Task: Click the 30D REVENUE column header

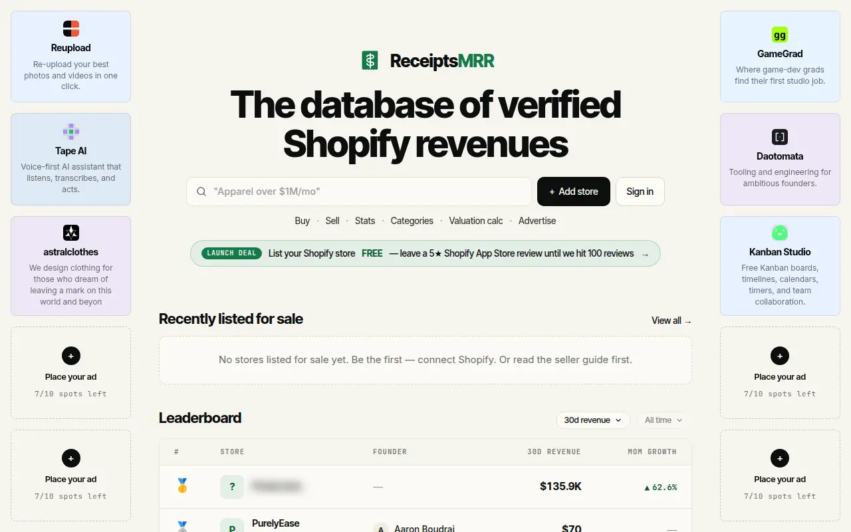Action: [554, 452]
